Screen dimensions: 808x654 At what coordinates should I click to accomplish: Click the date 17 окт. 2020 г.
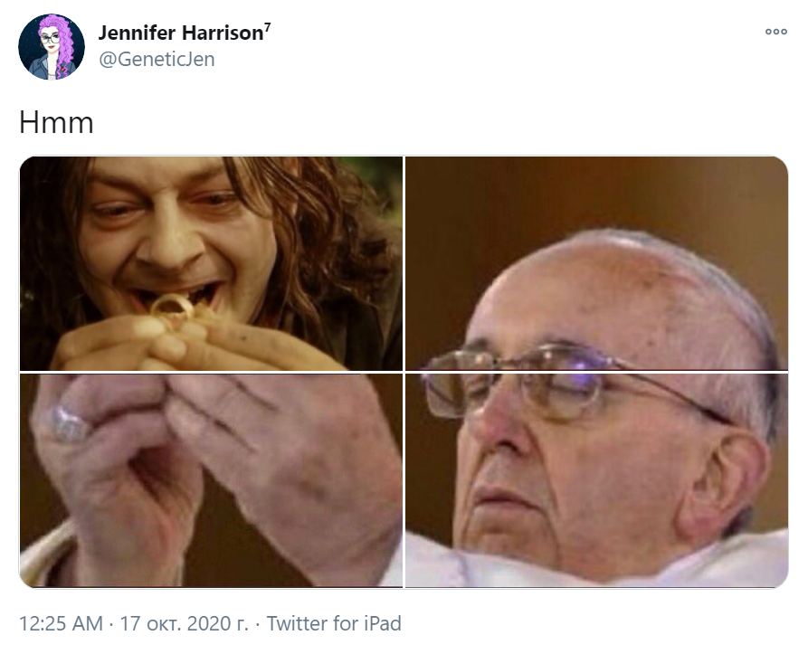(x=184, y=623)
